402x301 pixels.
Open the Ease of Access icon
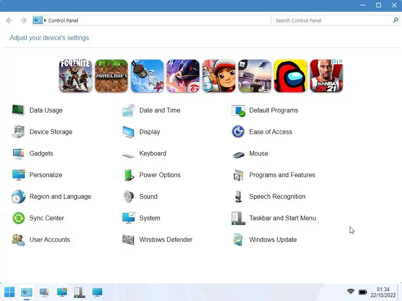click(238, 132)
